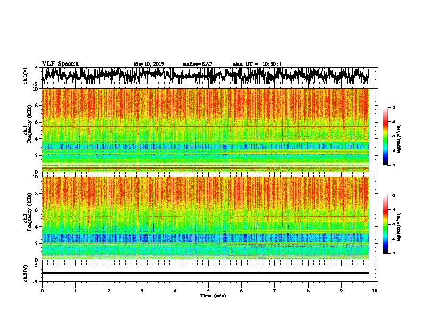Click the ch.1 spectrogram color scale bar
422x326 pixels.
click(385, 136)
